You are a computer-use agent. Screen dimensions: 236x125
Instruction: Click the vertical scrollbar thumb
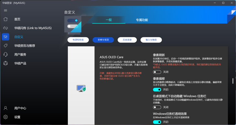tap(233, 81)
